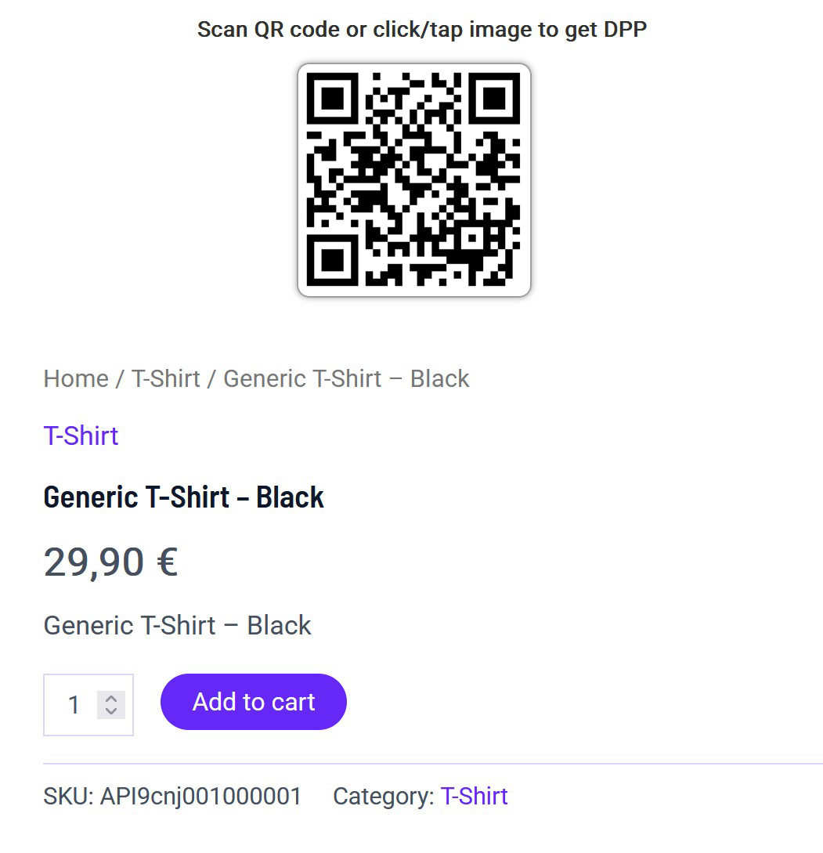Click the QR code image to get DPP
The width and height of the screenshot is (823, 853).
[x=414, y=180]
